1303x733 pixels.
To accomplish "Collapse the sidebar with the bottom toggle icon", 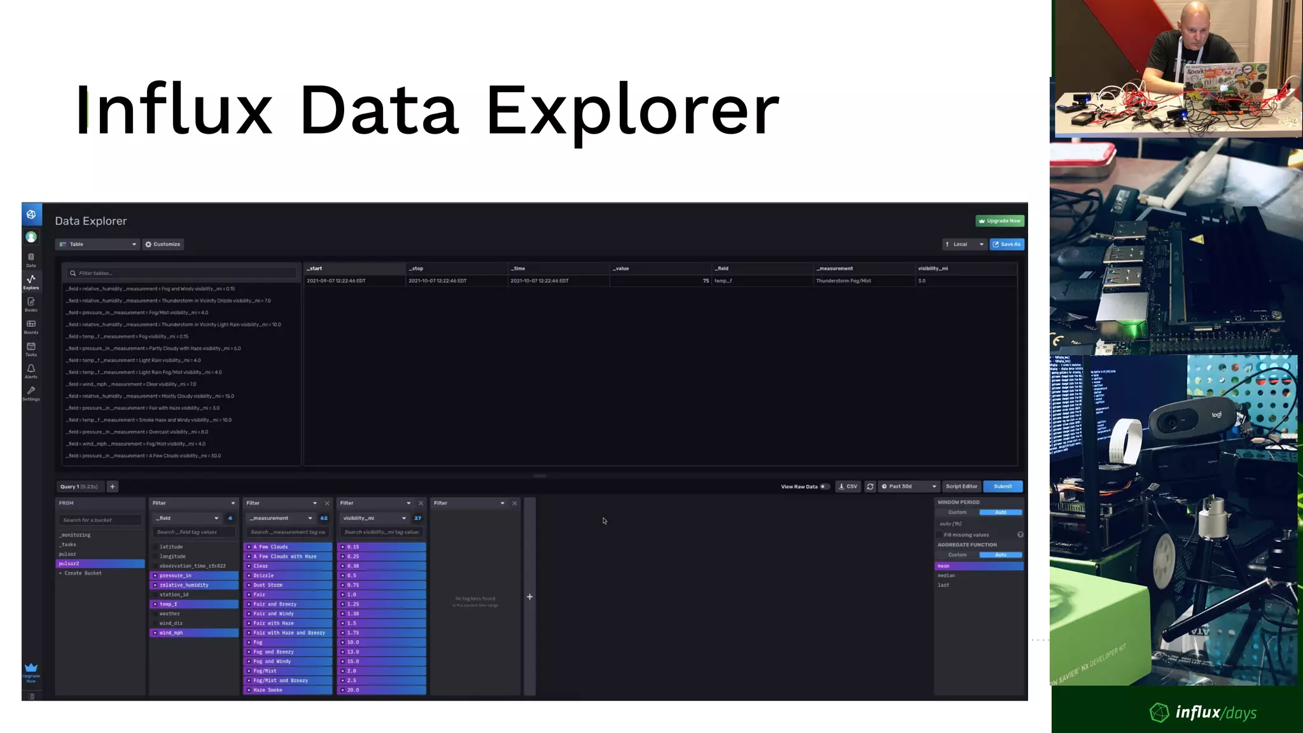I will point(31,696).
